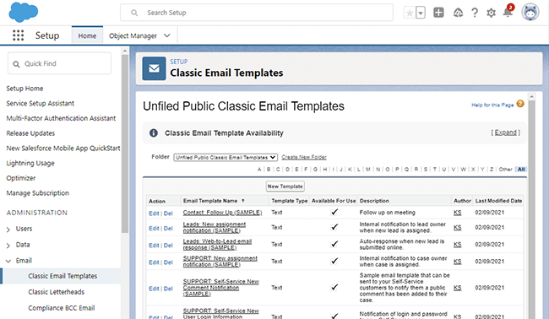Click the left sidebar scrollbar
Screen dimensions: 549x319
(125, 143)
